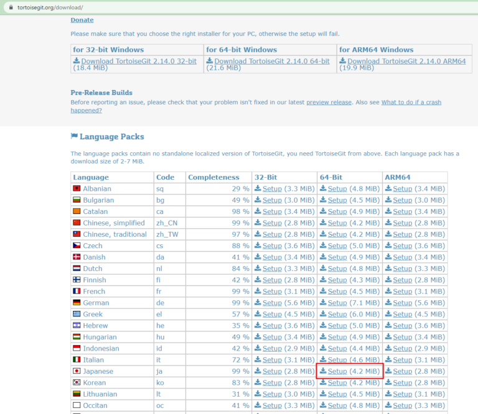The width and height of the screenshot is (478, 414).
Task: Click French ARM64 setup download icon
Action: coord(388,292)
